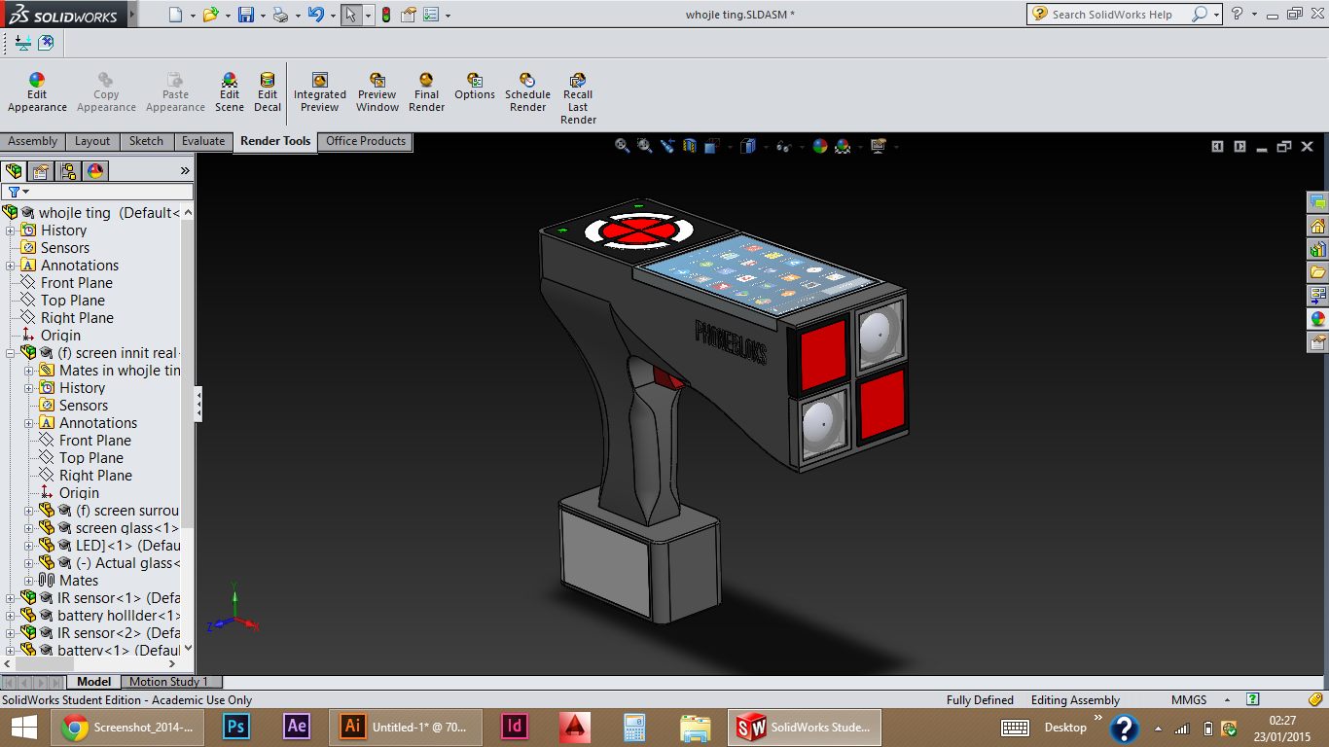Screen dimensions: 1329x747
Task: Open render Options
Action: [x=475, y=88]
